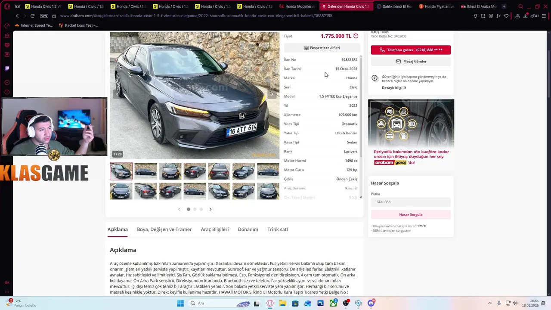Click the Plaka input field
Screen dimensions: 551x310
(x=411, y=202)
